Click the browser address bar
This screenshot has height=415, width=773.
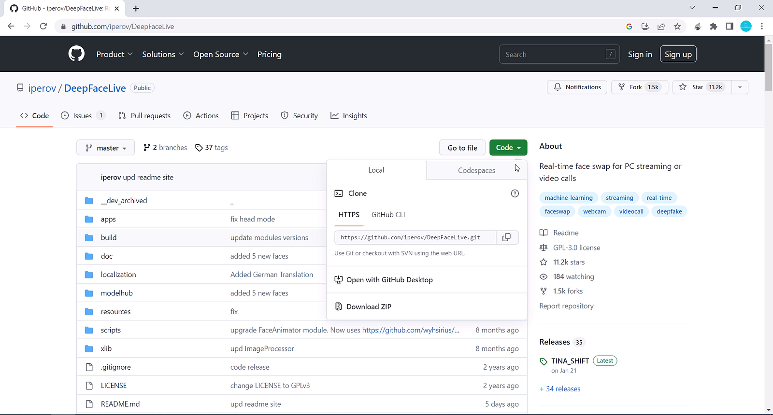click(x=338, y=27)
